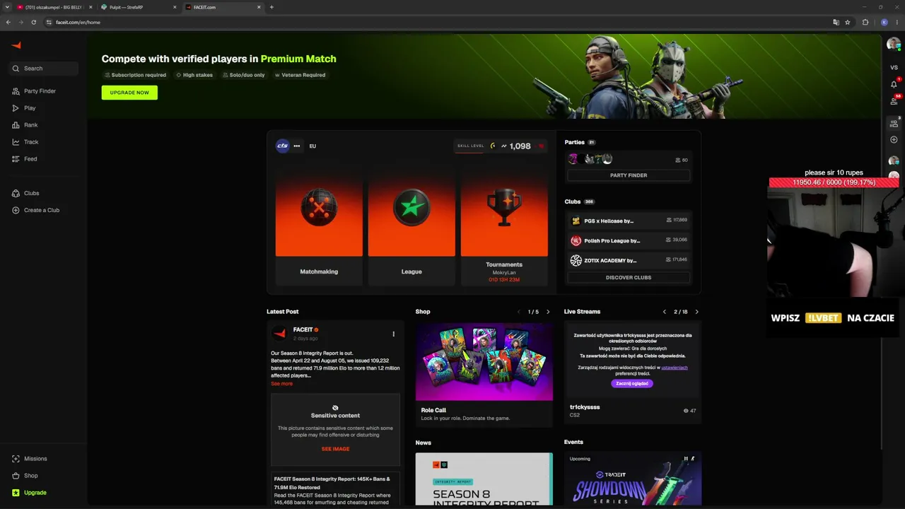Click the FACEIT logo in sidebar
This screenshot has height=509, width=905.
tap(16, 45)
